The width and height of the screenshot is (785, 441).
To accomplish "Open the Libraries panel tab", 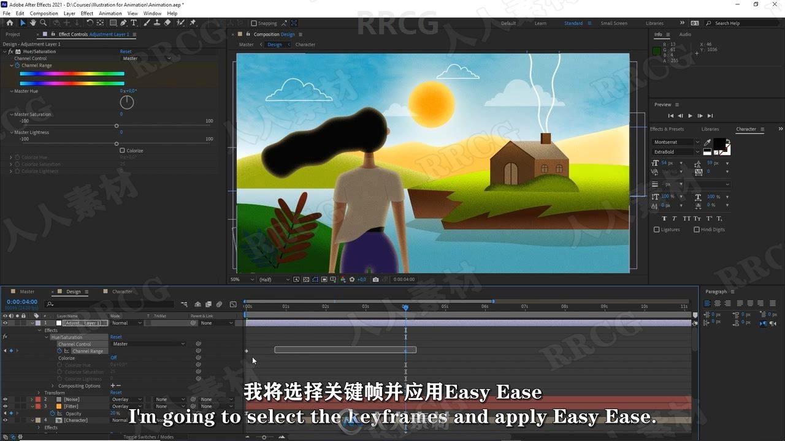I will pos(710,129).
